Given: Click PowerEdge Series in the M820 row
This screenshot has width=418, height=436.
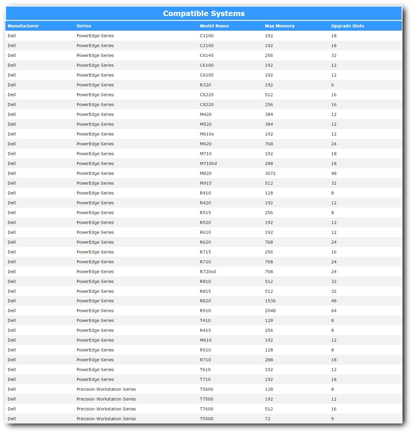Looking at the screenshot, I should point(95,173).
